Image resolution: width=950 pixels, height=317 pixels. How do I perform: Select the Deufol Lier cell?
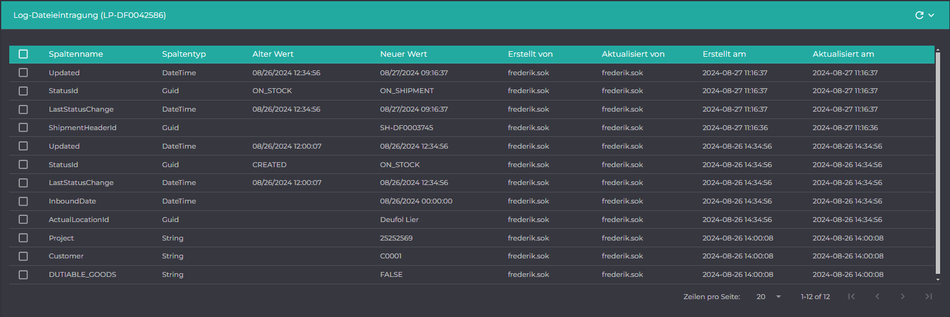click(399, 220)
